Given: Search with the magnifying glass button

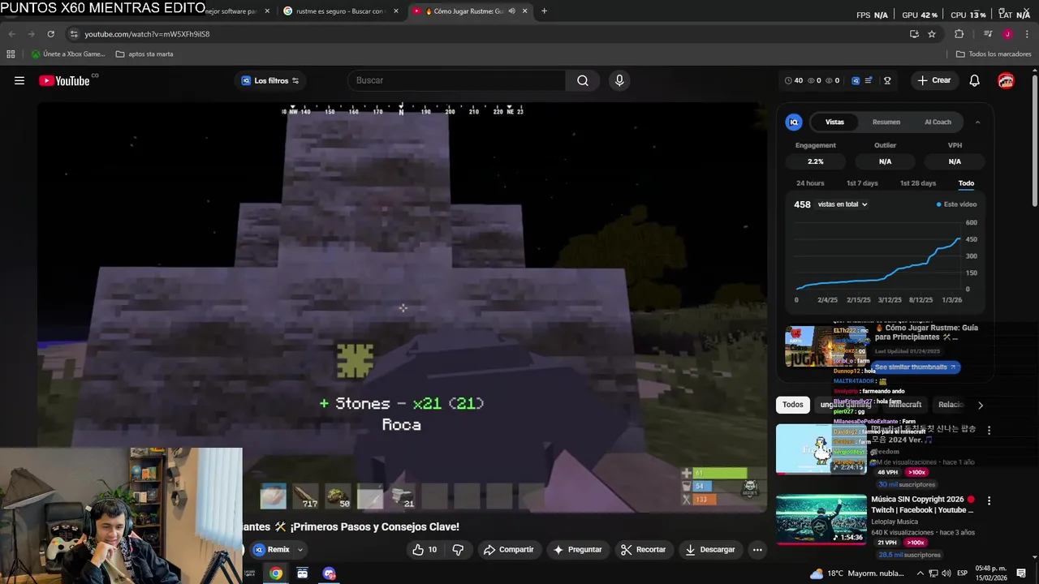Looking at the screenshot, I should (583, 80).
